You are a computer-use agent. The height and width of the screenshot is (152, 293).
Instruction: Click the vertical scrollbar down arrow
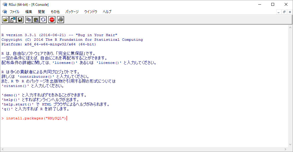pos(290,144)
